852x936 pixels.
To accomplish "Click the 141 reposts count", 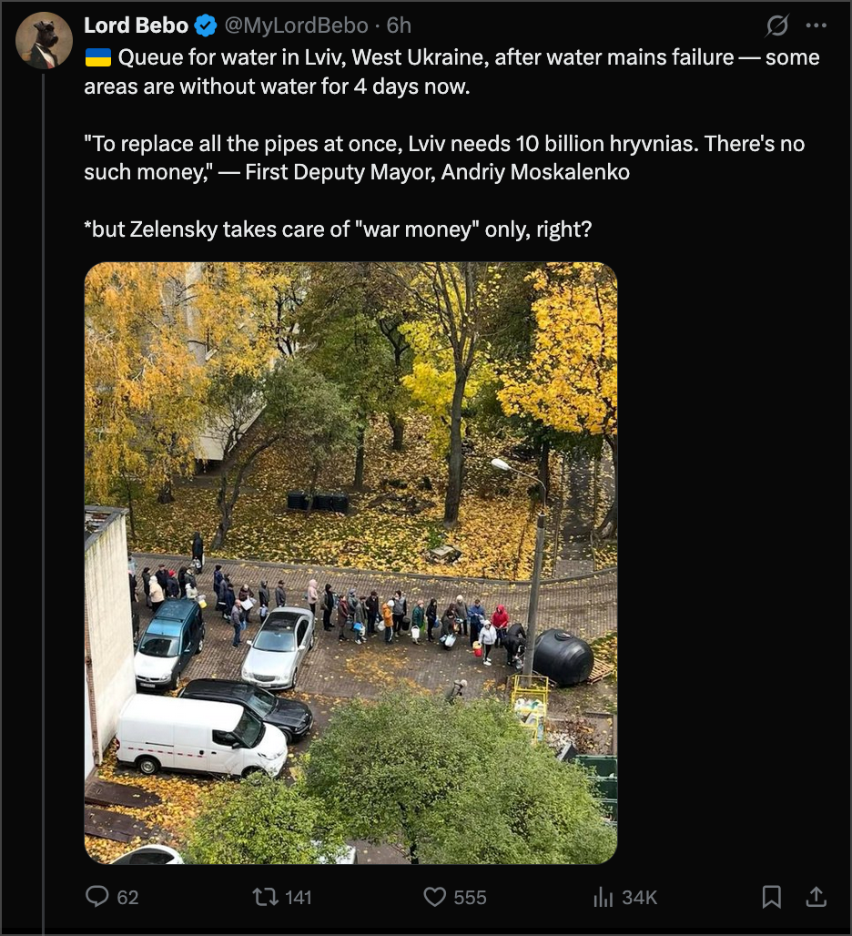I will click(x=299, y=897).
